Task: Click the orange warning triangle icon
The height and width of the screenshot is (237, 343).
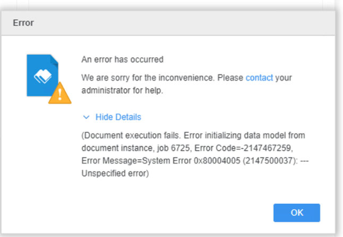Action: tap(59, 93)
